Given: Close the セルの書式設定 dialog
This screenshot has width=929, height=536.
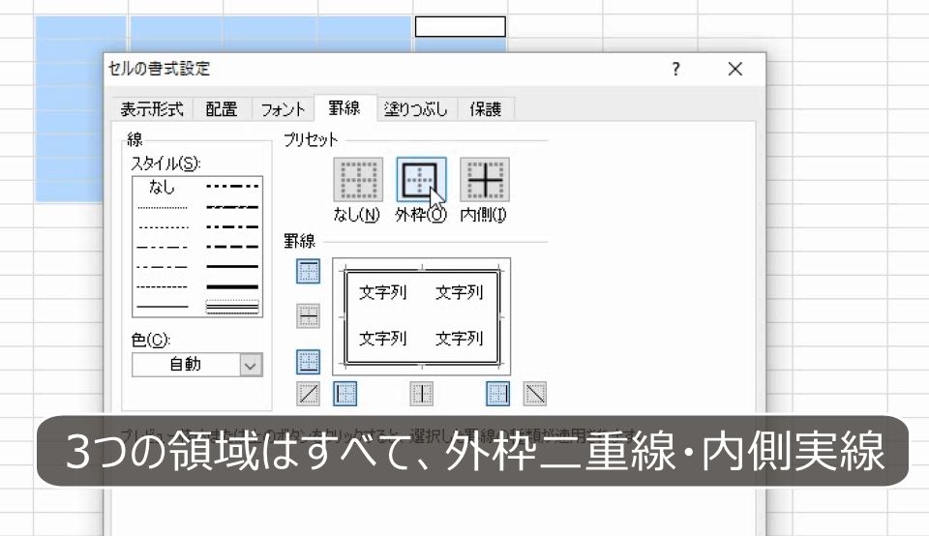Looking at the screenshot, I should [735, 70].
